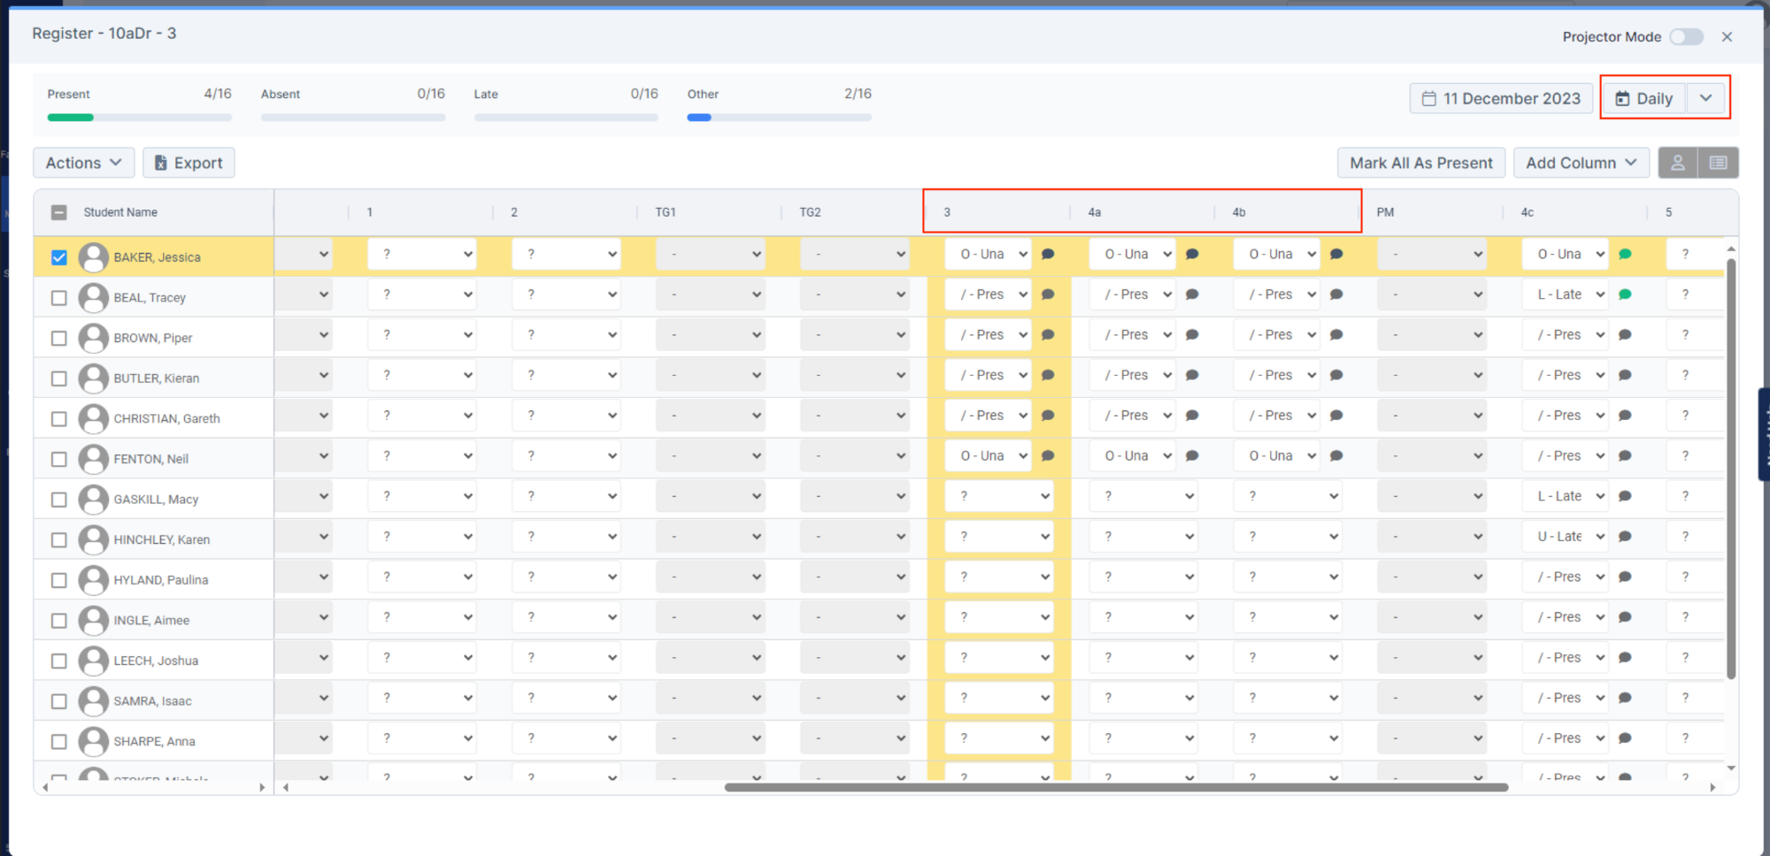The width and height of the screenshot is (1770, 856).
Task: Click the green comment icon on BEAL's late mark
Action: click(x=1625, y=294)
